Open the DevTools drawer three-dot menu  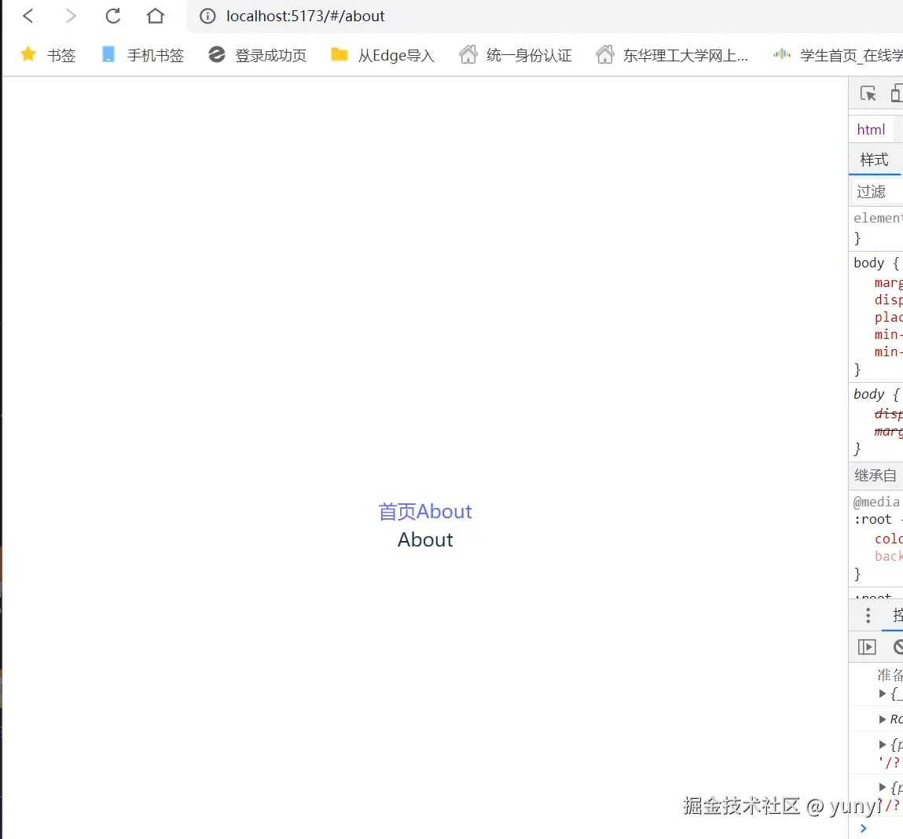pyautogui.click(x=868, y=616)
